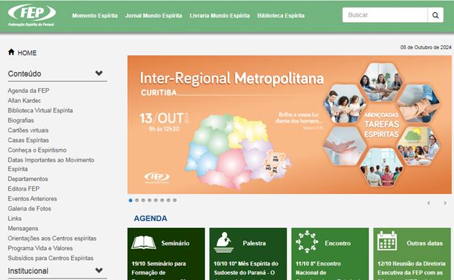Screen dimensions: 454x280
Task: Go to HOME in the sidebar
Action: (27, 53)
